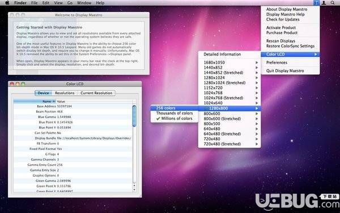This screenshot has width=340, height=213.
Task: Choose Check for Updates
Action: (290, 19)
